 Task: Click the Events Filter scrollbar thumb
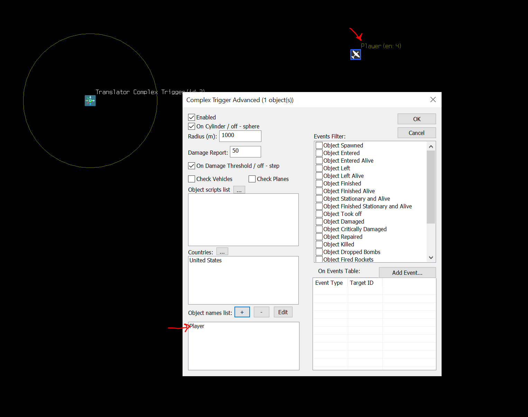[x=431, y=187]
